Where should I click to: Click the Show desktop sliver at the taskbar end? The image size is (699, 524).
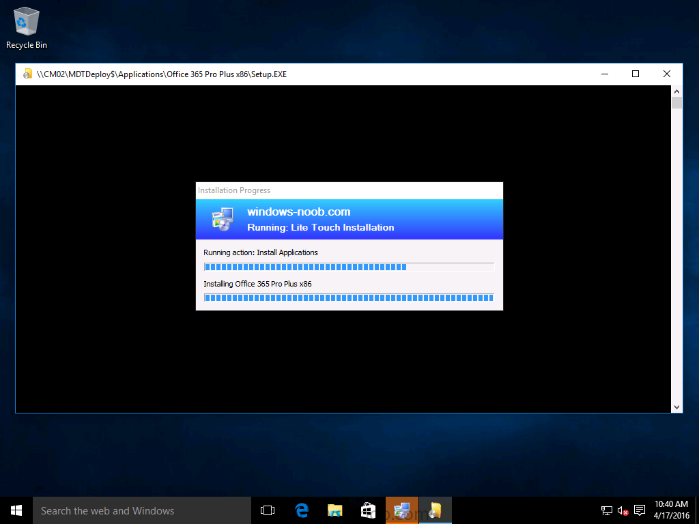(x=697, y=510)
